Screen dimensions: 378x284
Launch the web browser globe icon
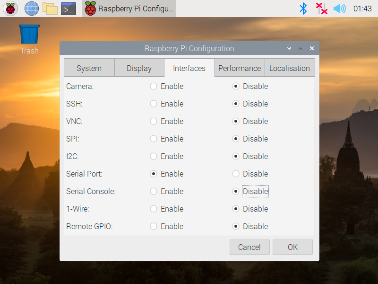click(x=32, y=9)
